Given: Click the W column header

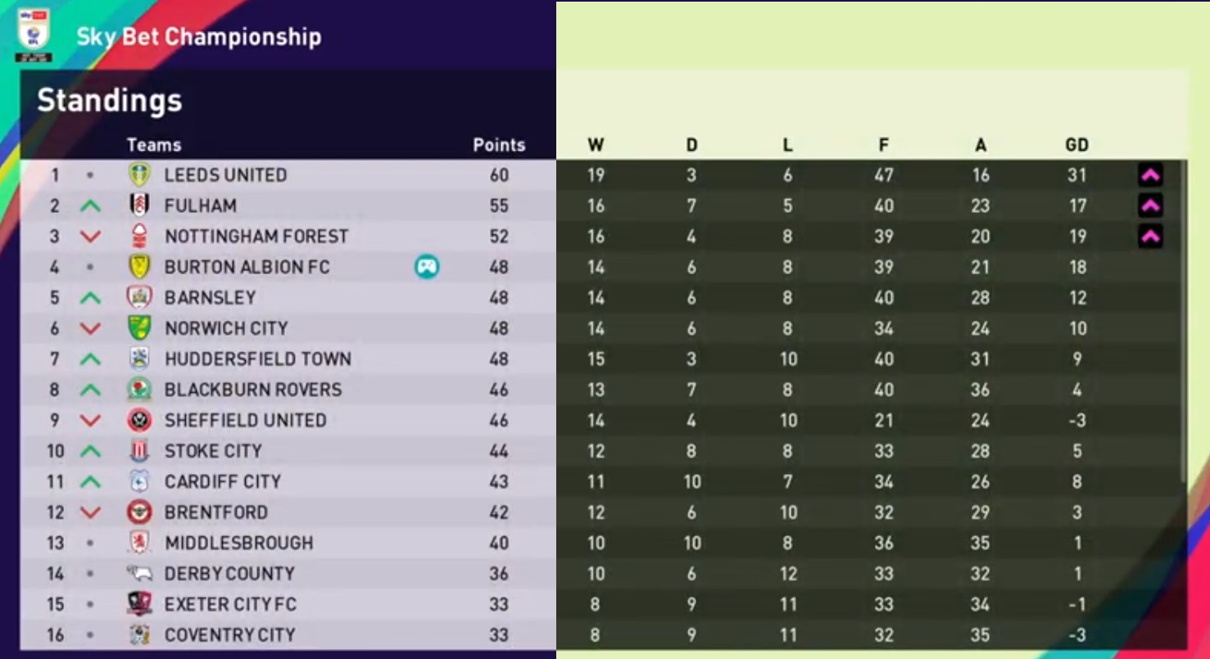Looking at the screenshot, I should (596, 145).
